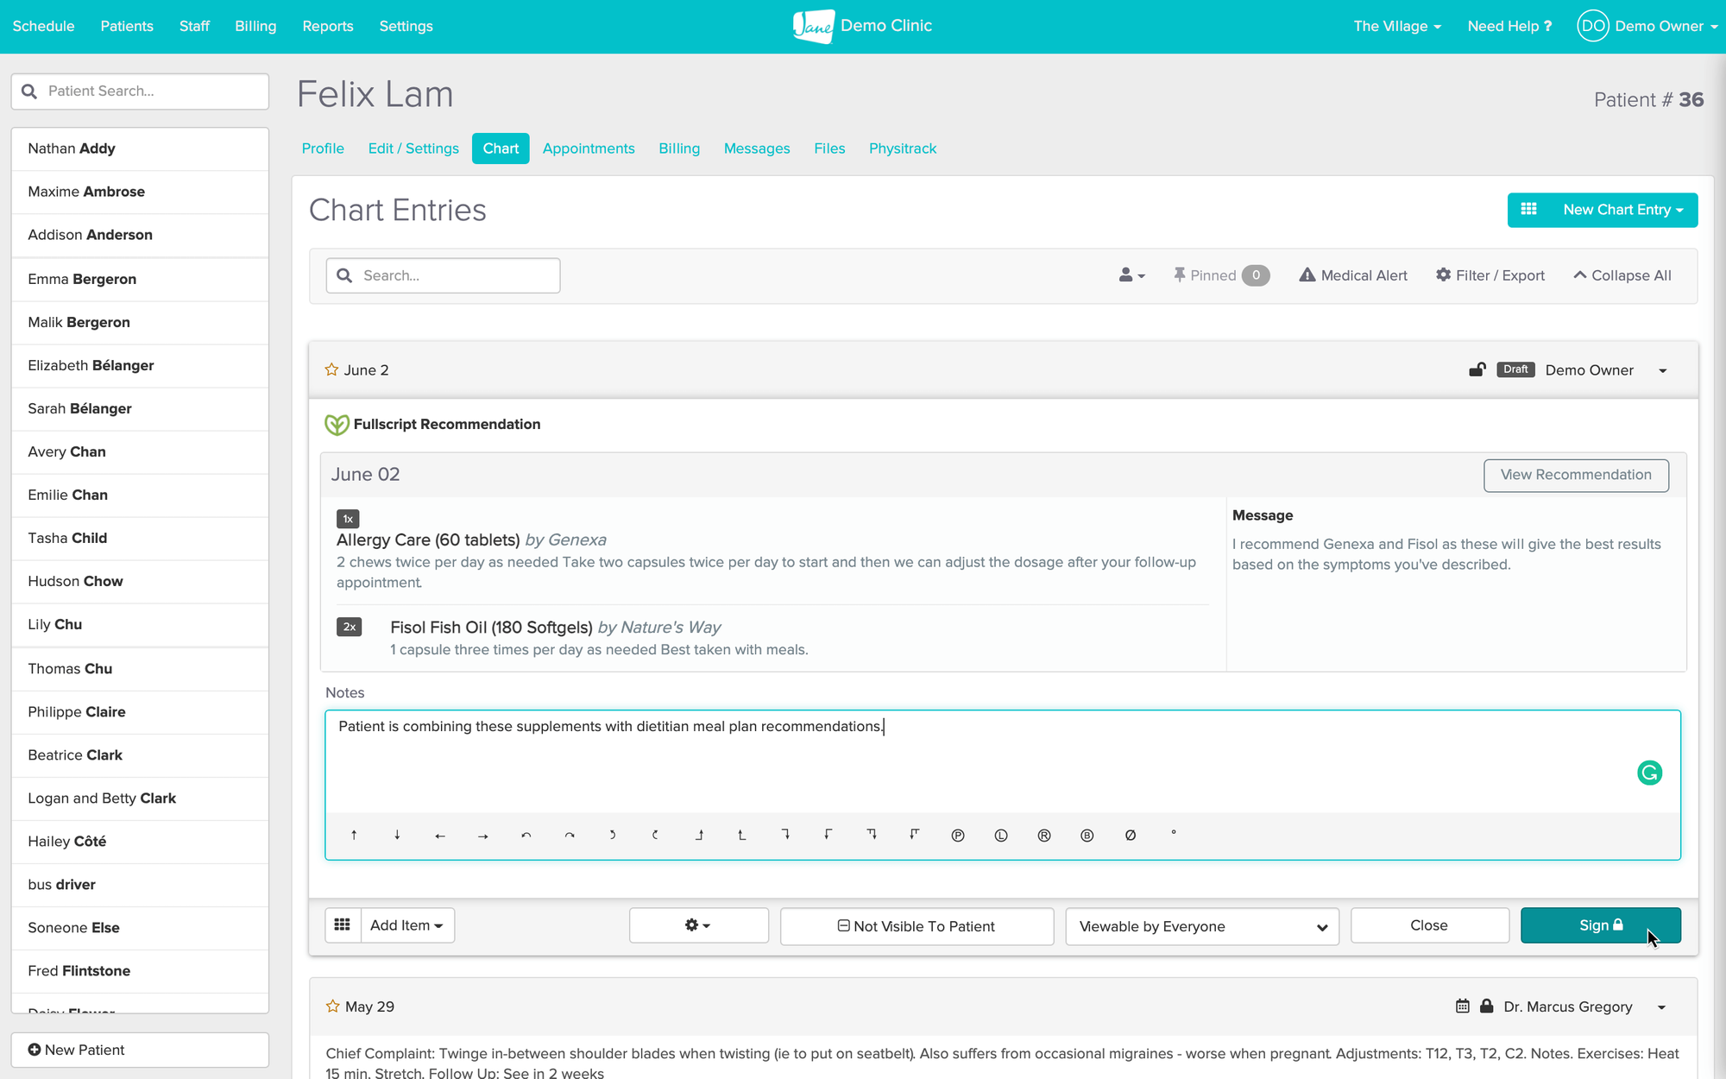Click into the Notes text area
The height and width of the screenshot is (1079, 1726).
[1003, 761]
